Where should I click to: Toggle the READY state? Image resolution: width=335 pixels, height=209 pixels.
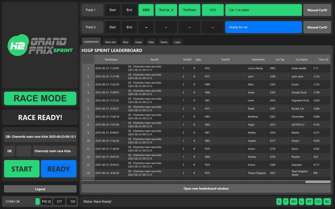click(x=59, y=169)
